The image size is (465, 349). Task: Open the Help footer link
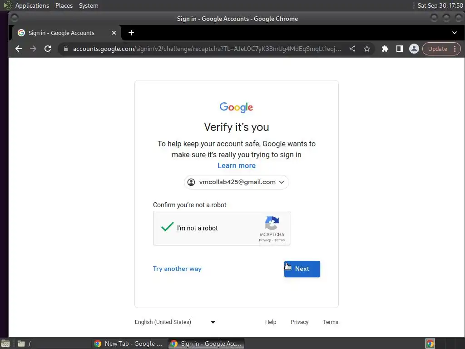click(271, 322)
